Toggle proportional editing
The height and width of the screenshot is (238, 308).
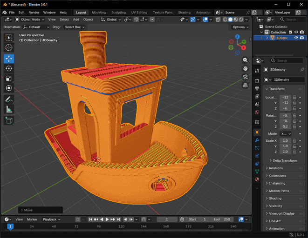tap(152, 20)
